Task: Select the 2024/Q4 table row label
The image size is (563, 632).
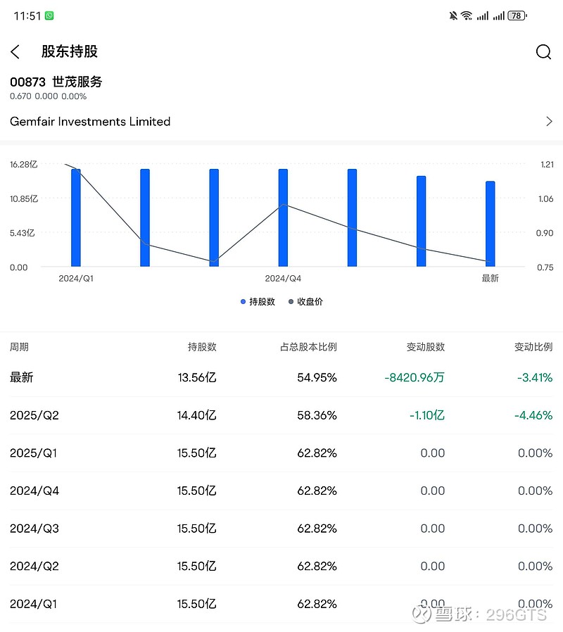Action: [34, 491]
